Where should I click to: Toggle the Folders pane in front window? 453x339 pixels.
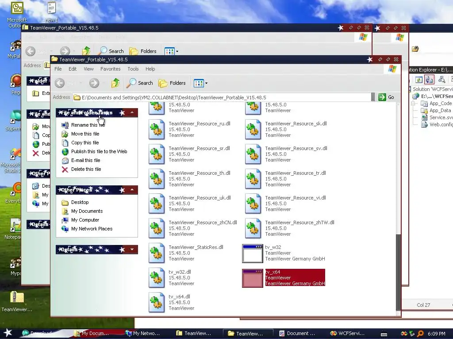coord(172,83)
